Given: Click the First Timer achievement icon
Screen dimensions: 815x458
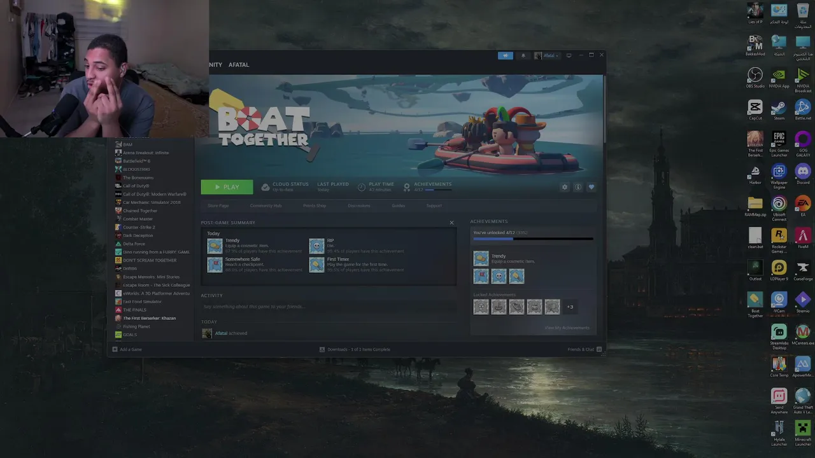Looking at the screenshot, I should point(316,264).
